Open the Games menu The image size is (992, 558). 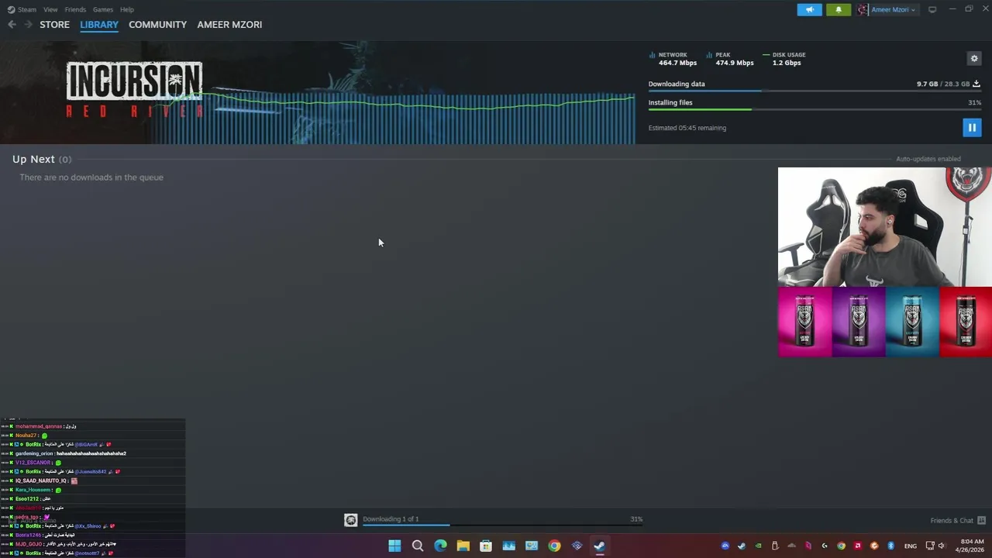(x=102, y=9)
